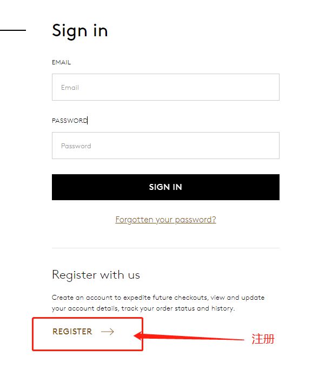Image resolution: width=319 pixels, height=369 pixels.
Task: Click the black SIGN IN button
Action: (x=165, y=187)
